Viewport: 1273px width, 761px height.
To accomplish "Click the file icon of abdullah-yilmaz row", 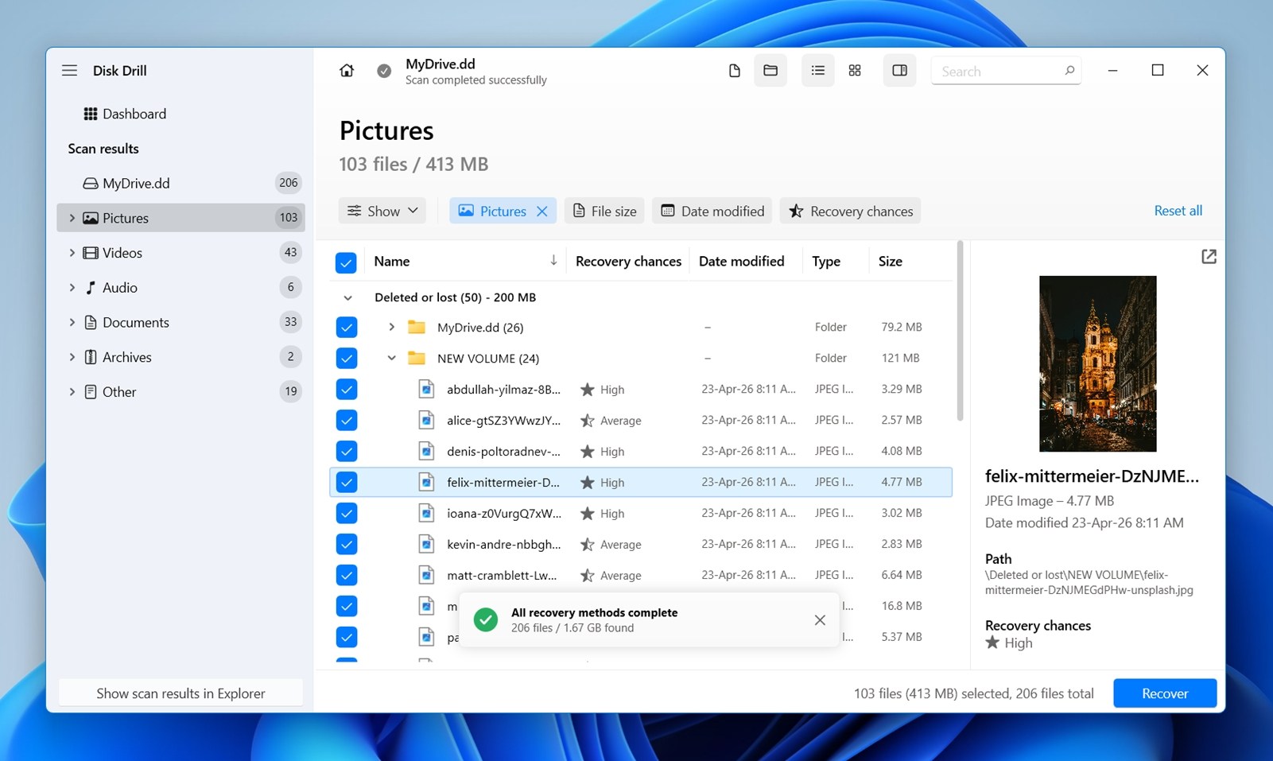I will pos(426,389).
